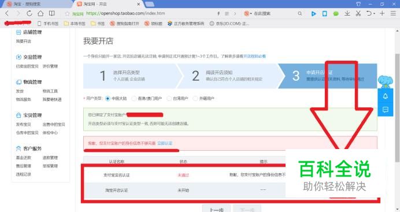Select 外籍用户 radio option
Viewport: 400px width, 212px height.
[195, 98]
